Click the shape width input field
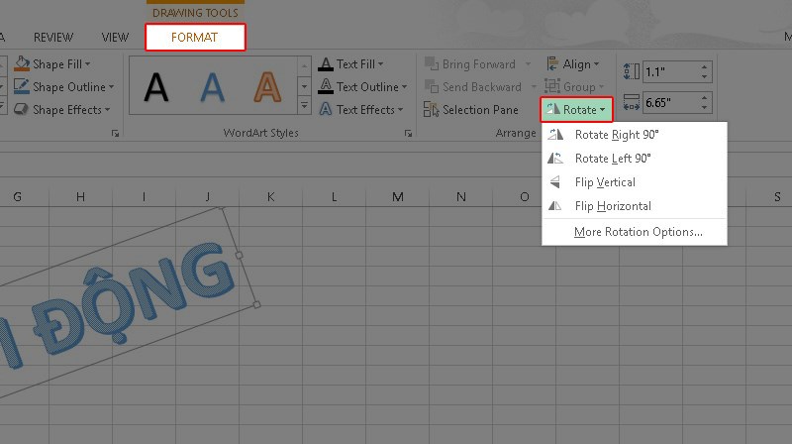This screenshot has height=444, width=792. coord(669,102)
